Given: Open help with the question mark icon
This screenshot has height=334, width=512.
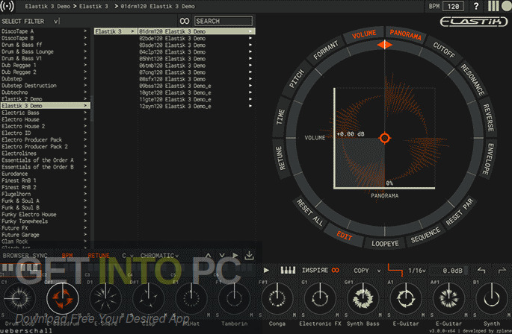Looking at the screenshot, I should coord(476,6).
